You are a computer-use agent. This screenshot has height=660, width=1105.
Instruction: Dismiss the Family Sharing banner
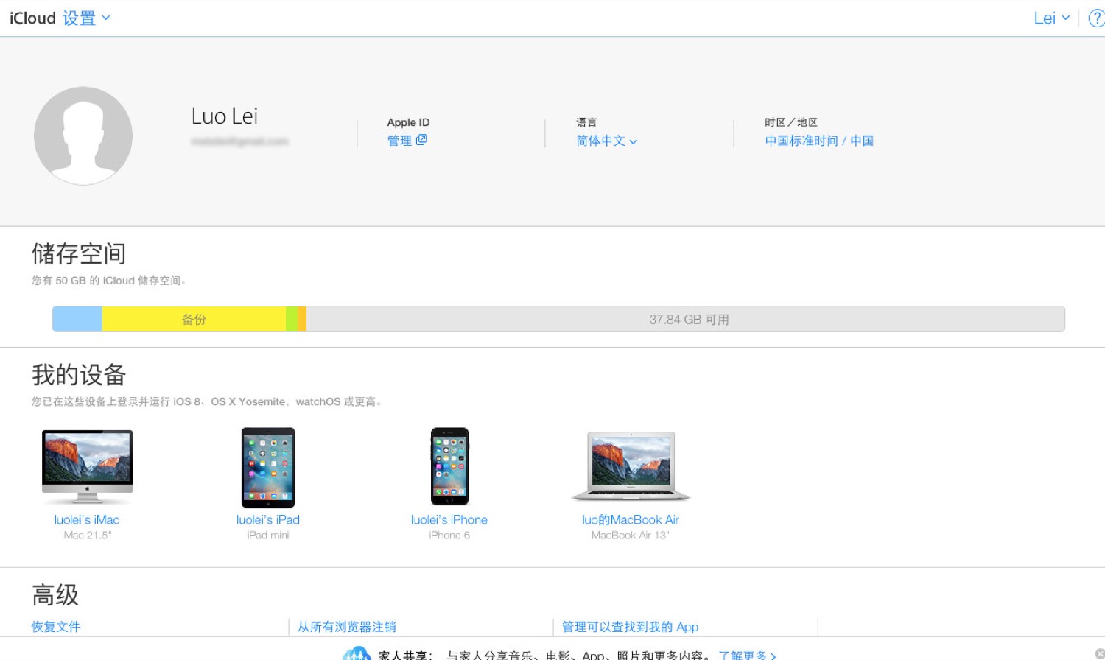pos(1099,653)
